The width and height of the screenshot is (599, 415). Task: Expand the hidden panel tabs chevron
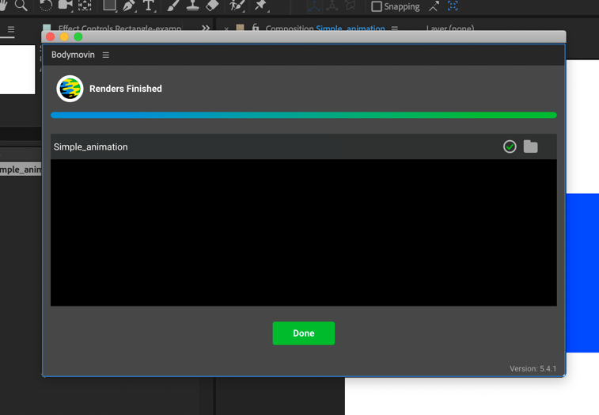point(206,29)
